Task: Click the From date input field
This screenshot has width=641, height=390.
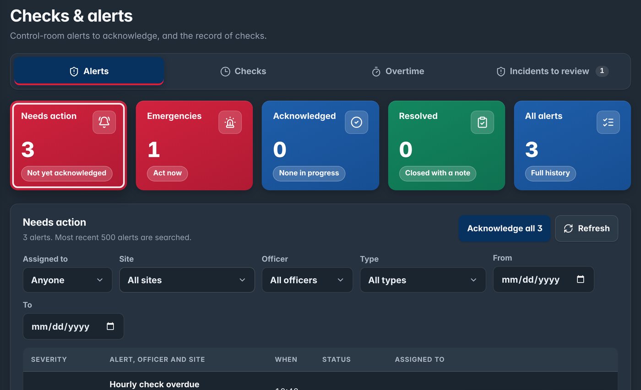Action: 543,279
